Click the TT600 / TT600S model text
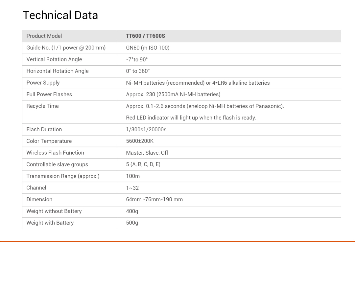This screenshot has width=355, height=283. [145, 36]
